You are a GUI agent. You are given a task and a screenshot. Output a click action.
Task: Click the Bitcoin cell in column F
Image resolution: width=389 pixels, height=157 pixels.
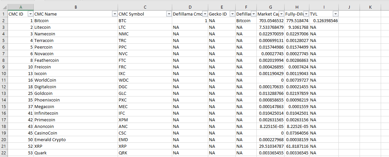pos(246,21)
